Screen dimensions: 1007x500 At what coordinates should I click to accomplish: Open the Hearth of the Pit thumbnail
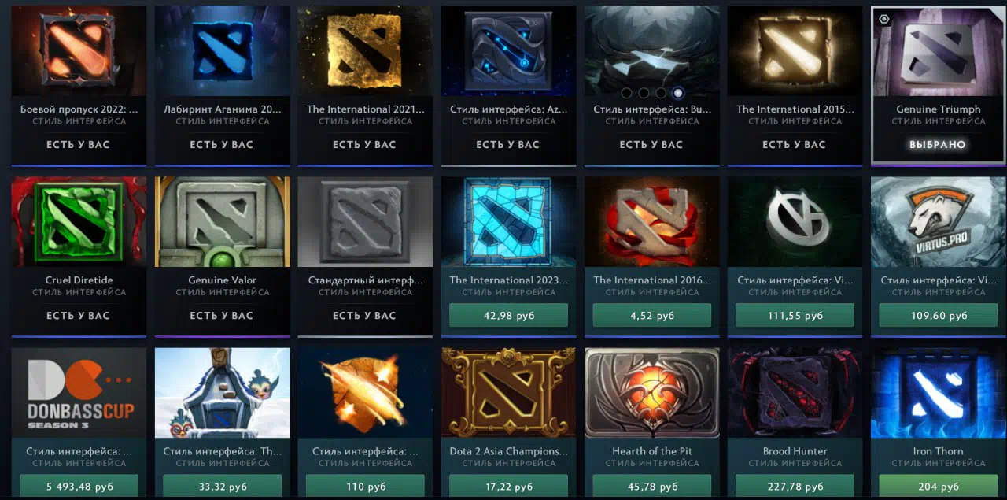[x=651, y=392]
